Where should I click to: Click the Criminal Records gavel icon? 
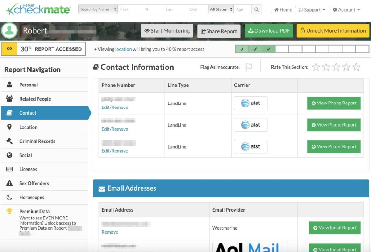coord(9,141)
